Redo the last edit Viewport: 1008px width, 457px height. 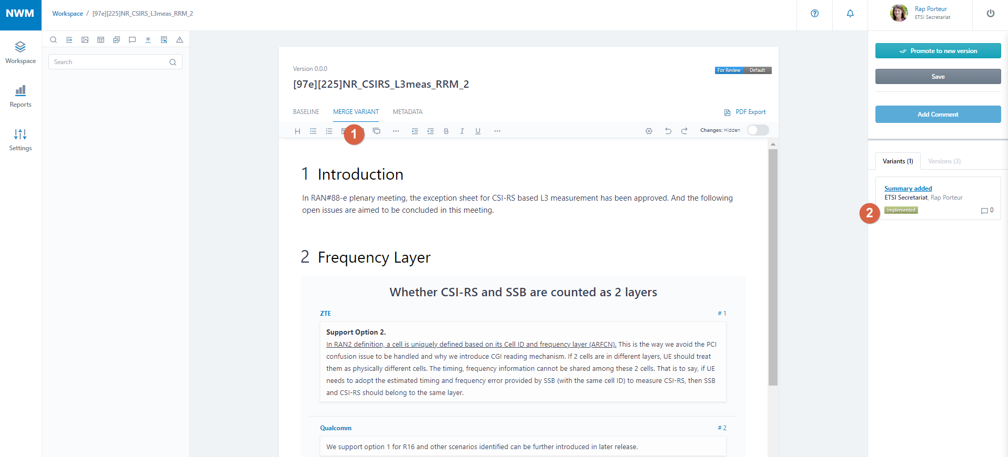(684, 131)
